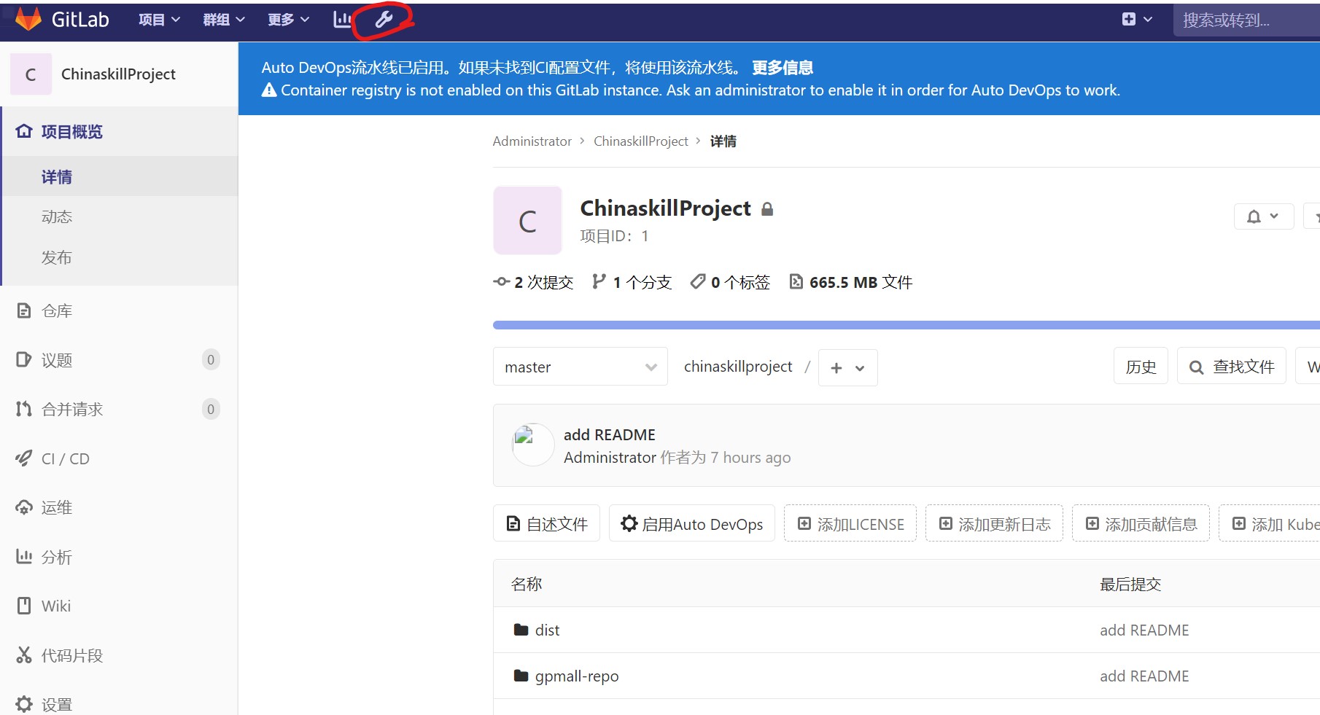Open the gpmall-repo folder

coord(576,676)
